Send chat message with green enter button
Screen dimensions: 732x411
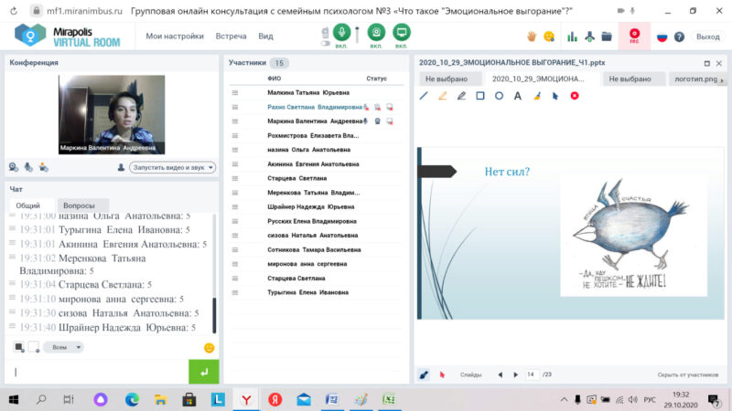[203, 372]
